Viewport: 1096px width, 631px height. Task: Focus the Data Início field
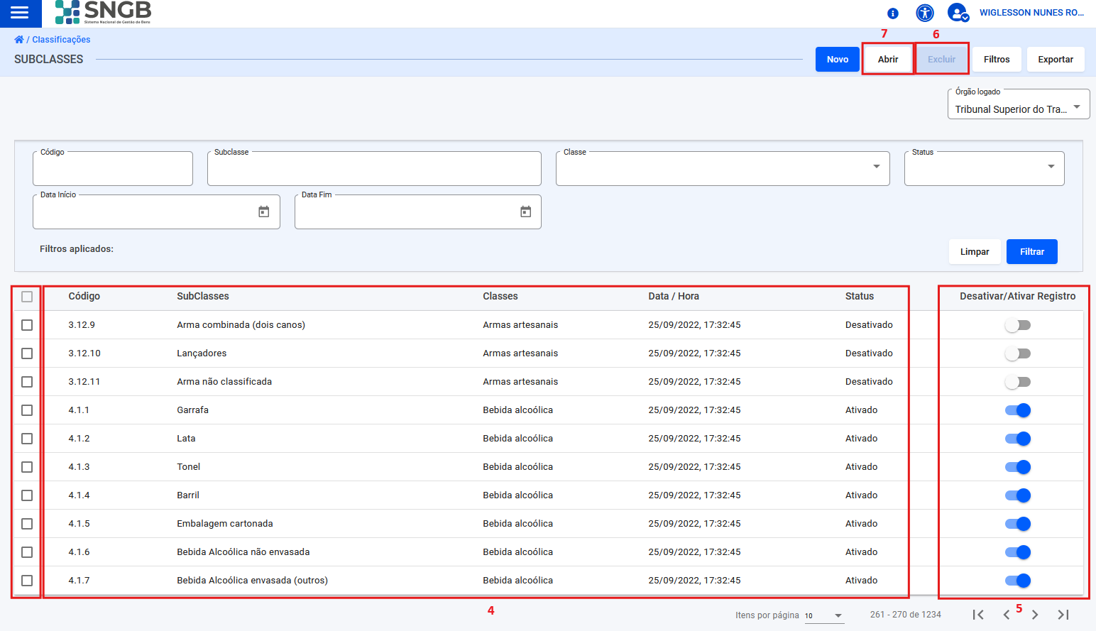point(156,212)
